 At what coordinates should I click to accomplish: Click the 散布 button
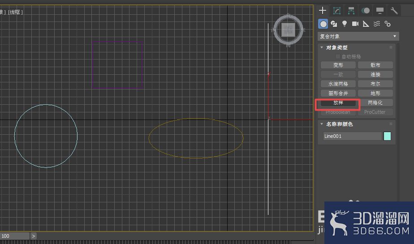coord(375,65)
